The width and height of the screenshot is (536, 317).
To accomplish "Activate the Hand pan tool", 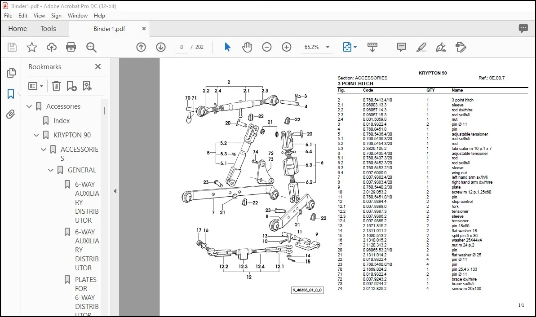I will [x=247, y=47].
